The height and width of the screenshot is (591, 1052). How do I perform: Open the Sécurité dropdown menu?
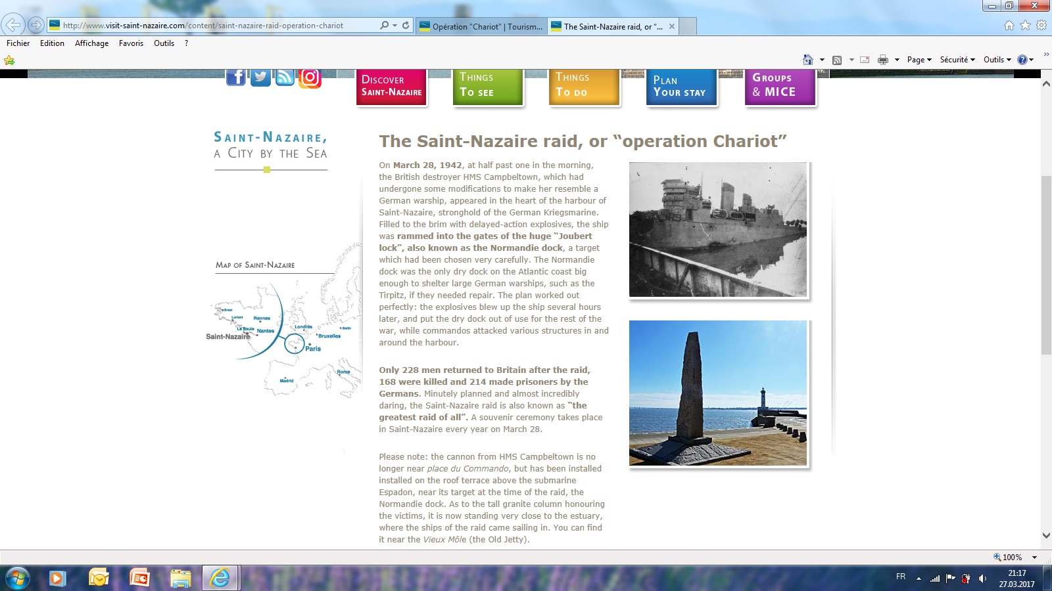click(957, 60)
